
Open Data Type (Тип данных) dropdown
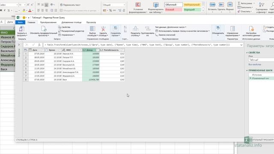coord(171,27)
